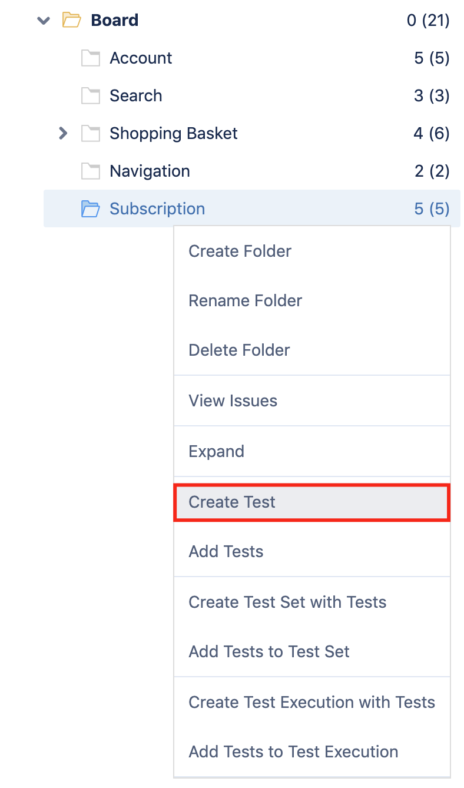The height and width of the screenshot is (788, 464).
Task: Select the Navigation folder label
Action: coord(150,171)
